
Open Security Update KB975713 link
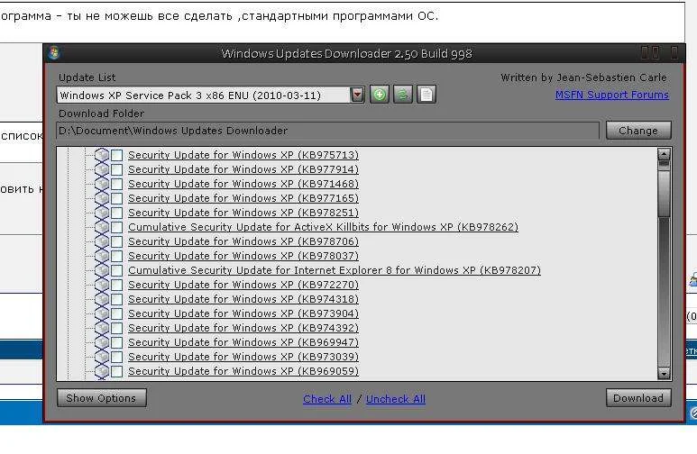coord(243,155)
